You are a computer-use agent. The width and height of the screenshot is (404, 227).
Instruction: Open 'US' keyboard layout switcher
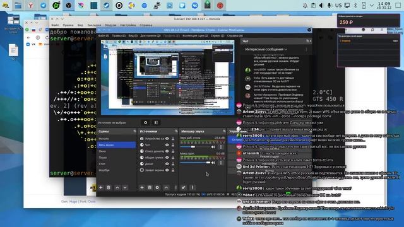tap(338, 6)
